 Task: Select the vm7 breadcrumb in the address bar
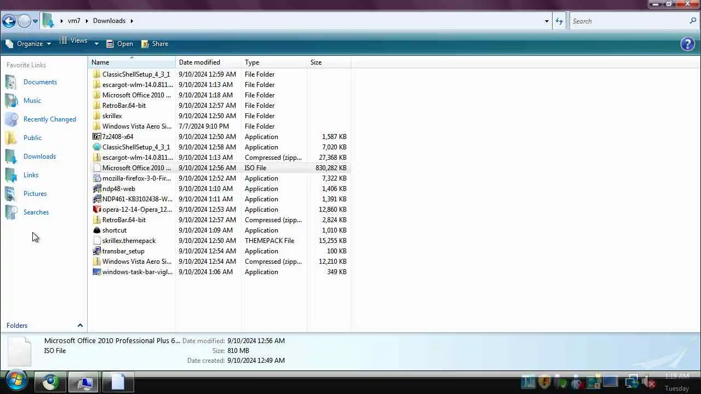click(74, 21)
